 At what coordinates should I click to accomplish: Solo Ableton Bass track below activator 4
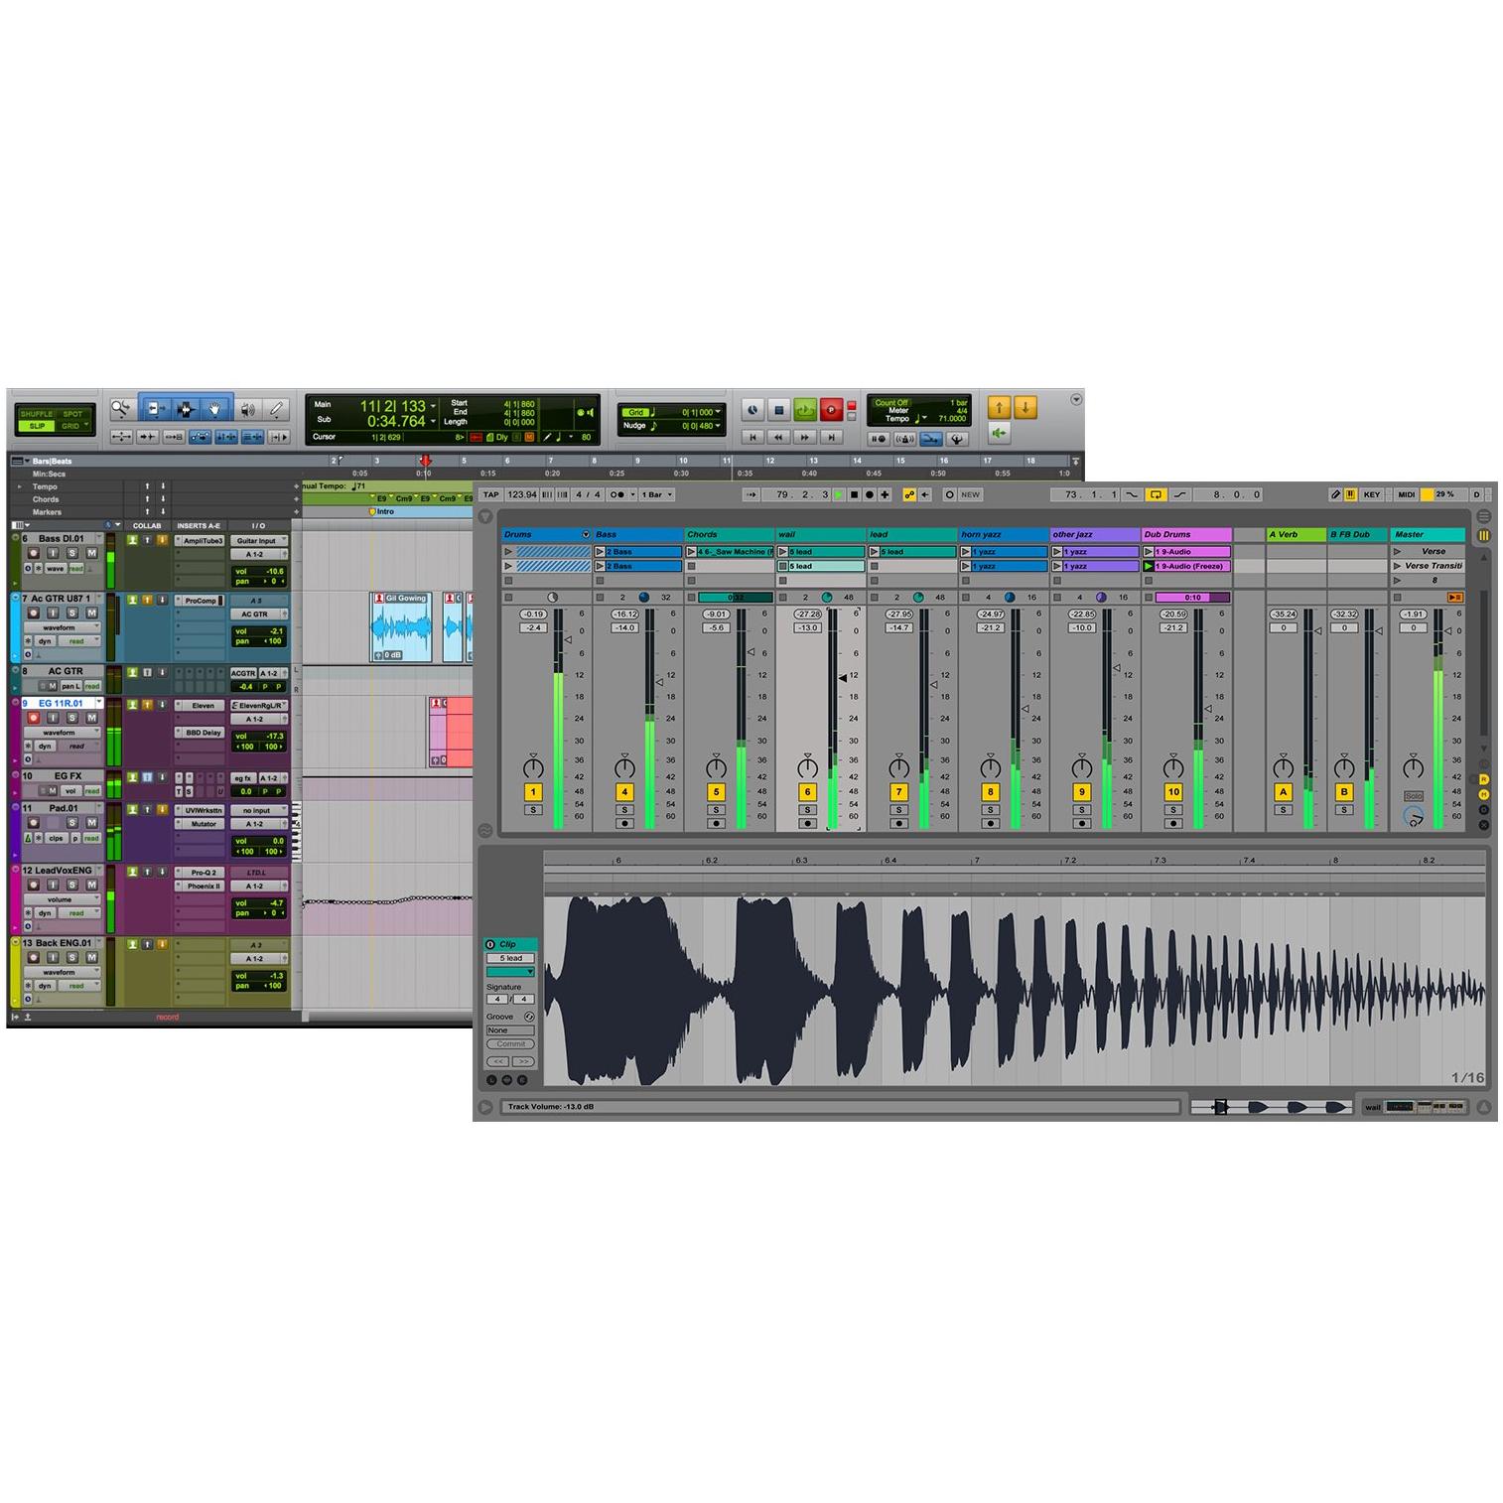coord(624,810)
